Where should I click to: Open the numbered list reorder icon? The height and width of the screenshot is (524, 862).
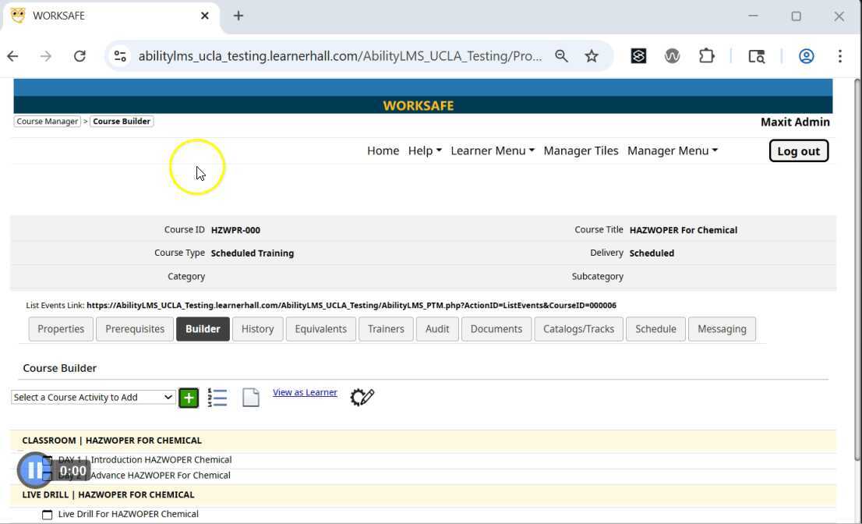click(217, 398)
